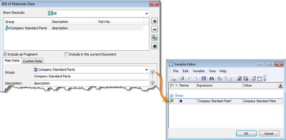286x140 pixels.
Task: Open the Variable menu
Action: point(199,71)
